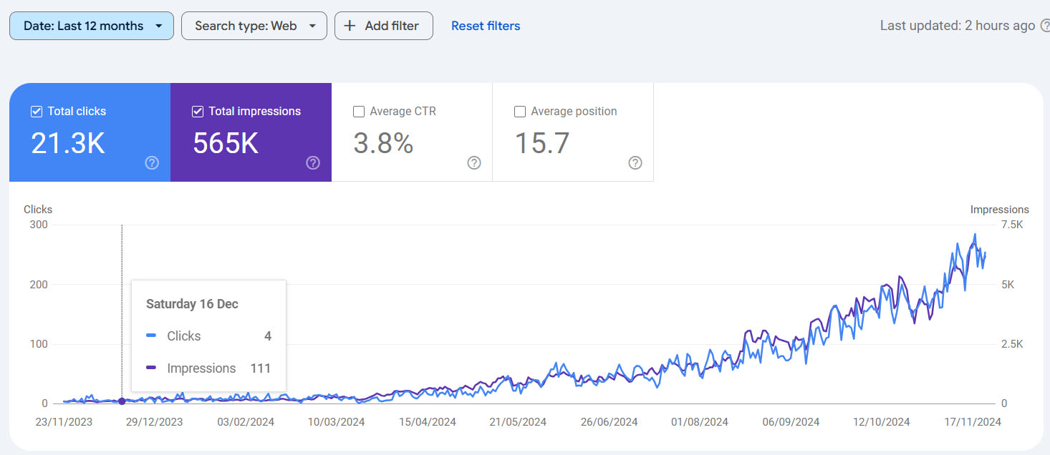Open help icon on Average CTR card
The width and height of the screenshot is (1050, 455).
[x=474, y=163]
